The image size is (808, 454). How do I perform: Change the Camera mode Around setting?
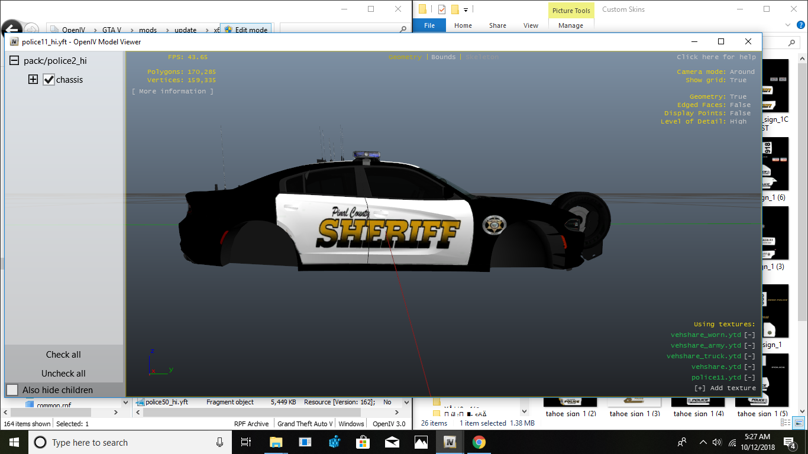pos(742,72)
